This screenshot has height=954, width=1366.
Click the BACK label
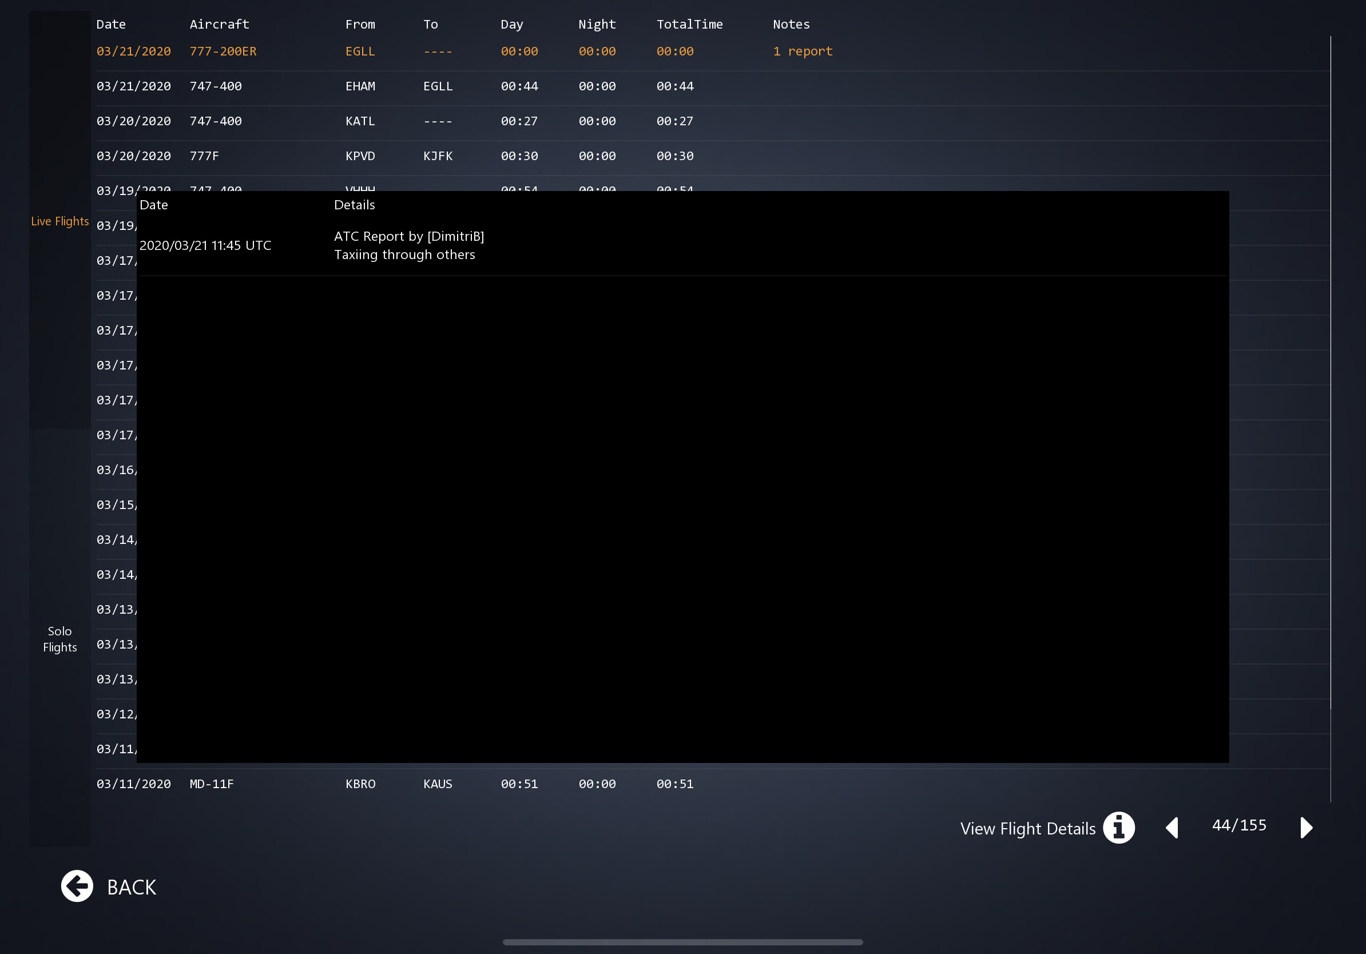(x=132, y=887)
